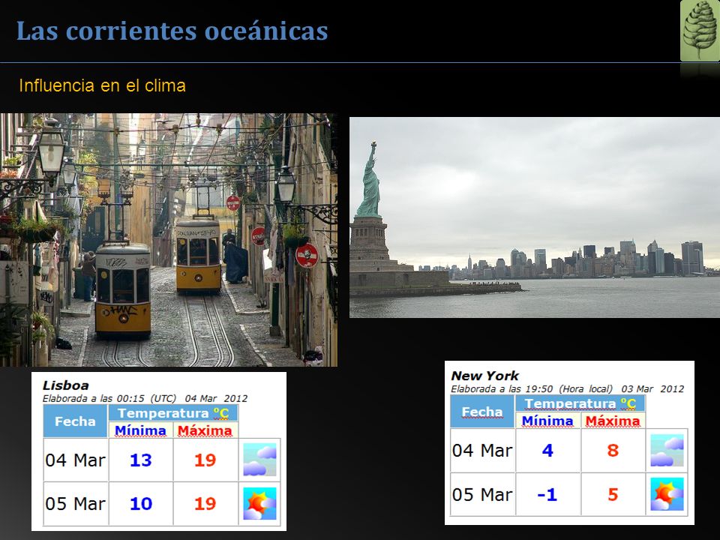Image resolution: width=720 pixels, height=540 pixels.
Task: Click New York maximum value '5'
Action: (613, 494)
